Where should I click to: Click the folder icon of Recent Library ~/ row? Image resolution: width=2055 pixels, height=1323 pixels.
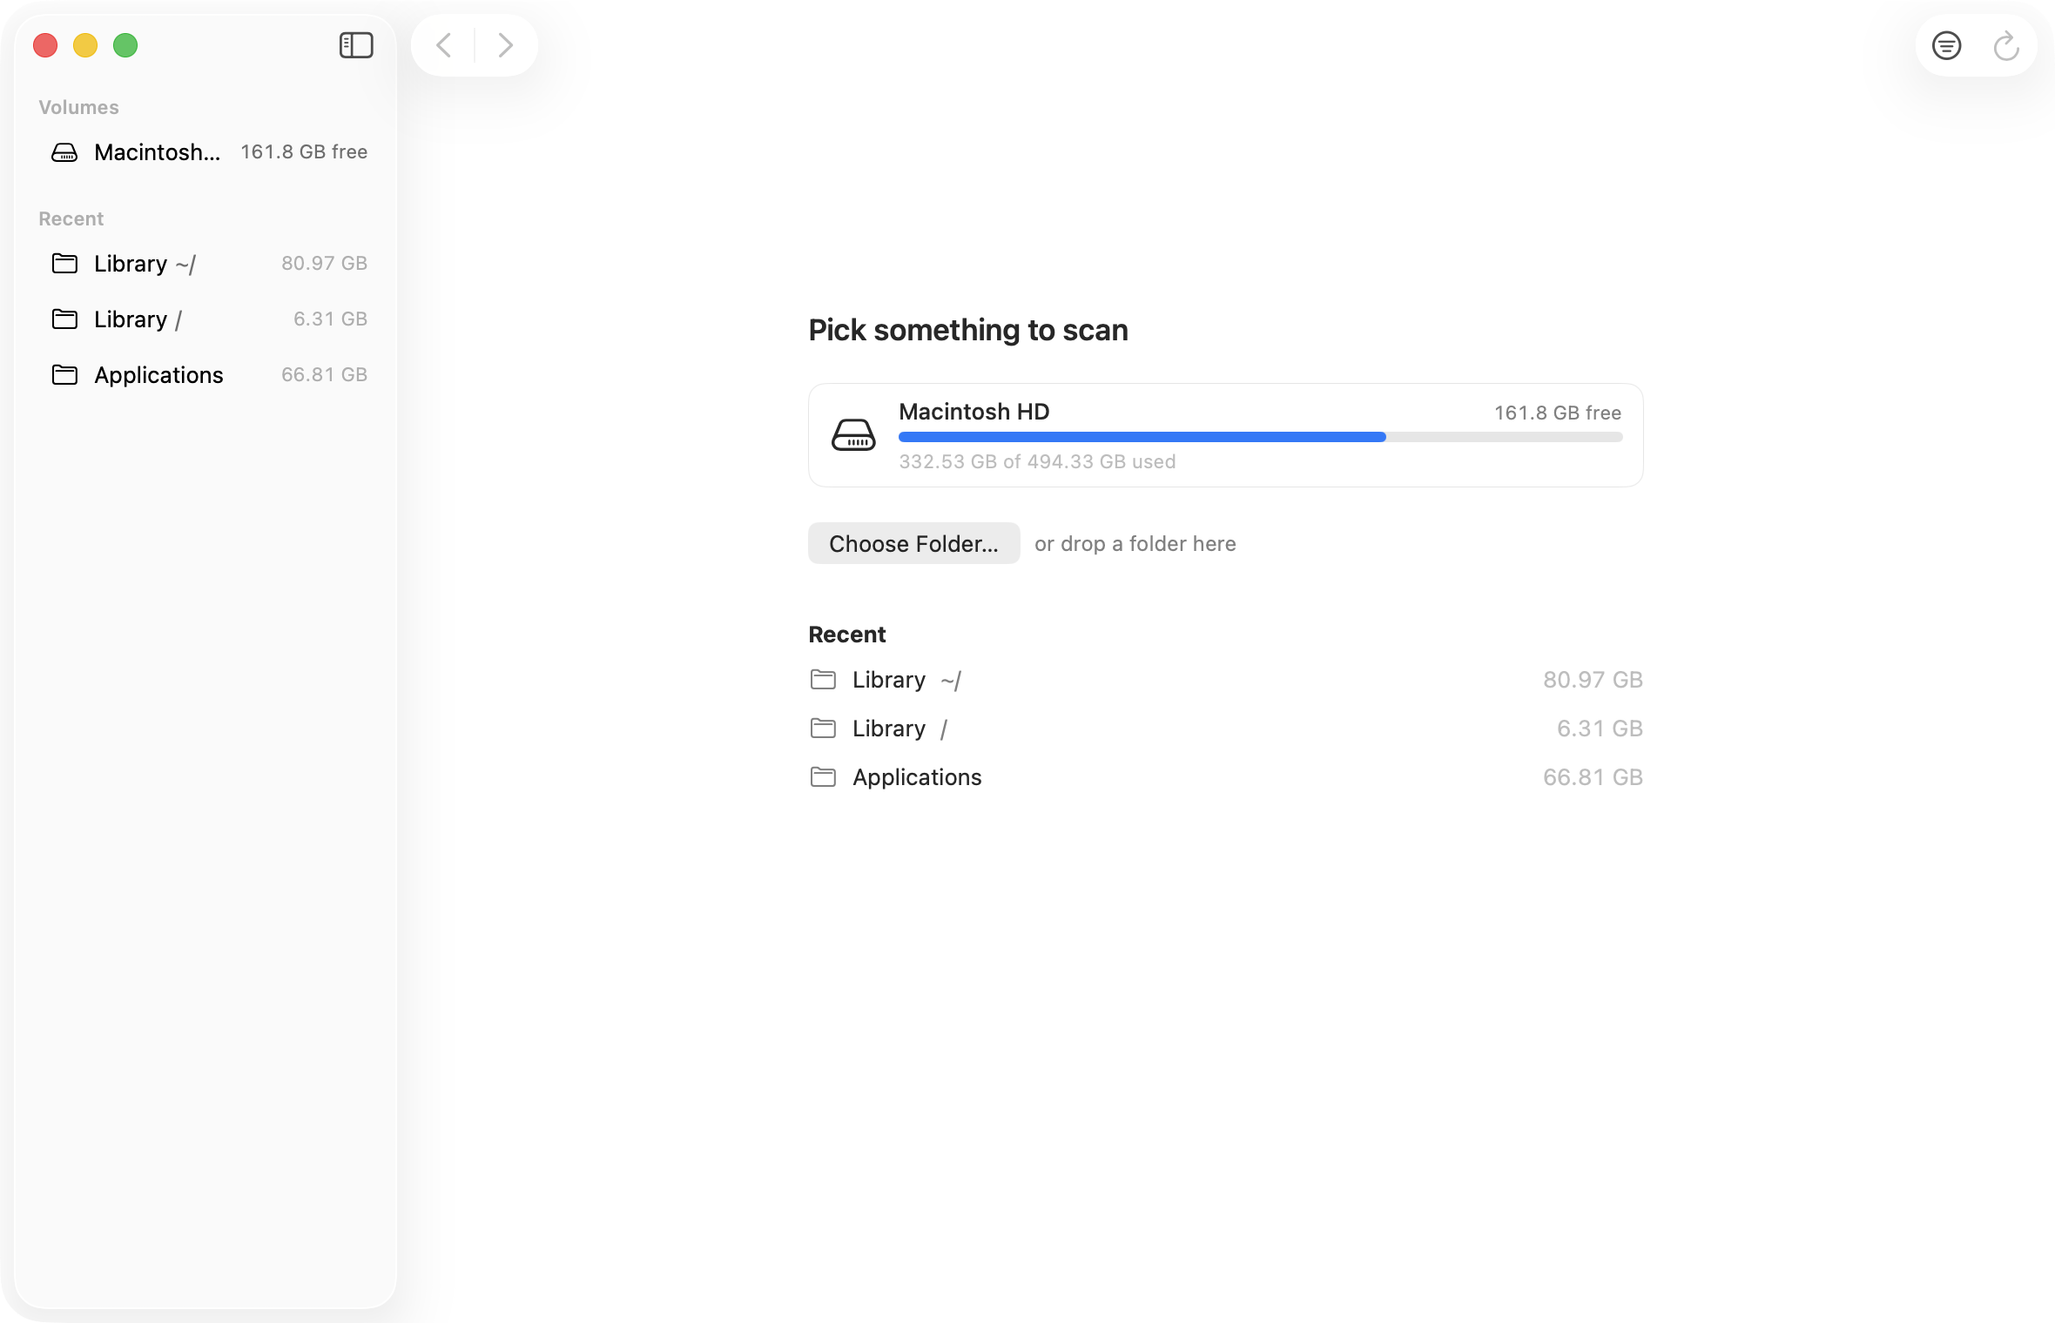point(823,679)
